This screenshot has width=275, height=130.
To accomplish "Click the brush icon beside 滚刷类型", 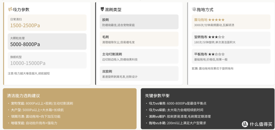I will (102, 9).
